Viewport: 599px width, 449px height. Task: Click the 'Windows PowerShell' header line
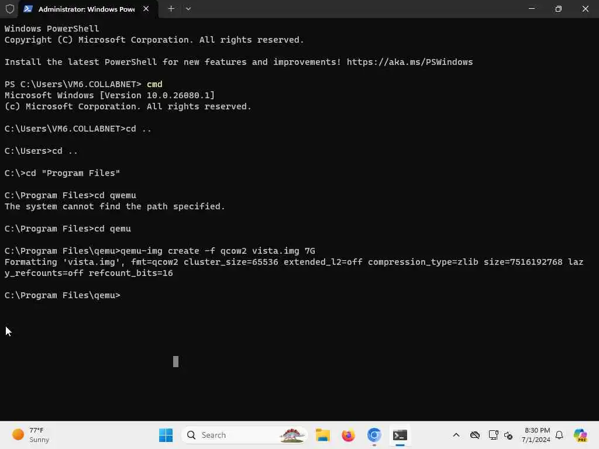point(51,29)
